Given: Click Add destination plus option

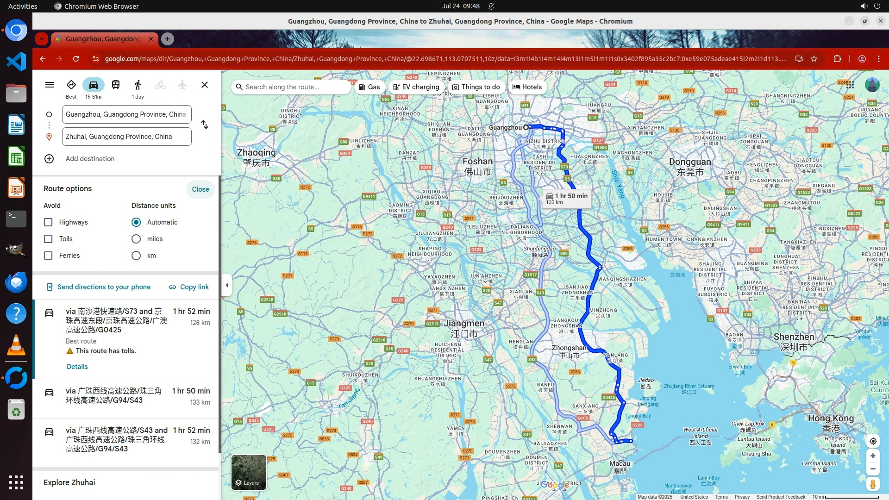Looking at the screenshot, I should (49, 159).
